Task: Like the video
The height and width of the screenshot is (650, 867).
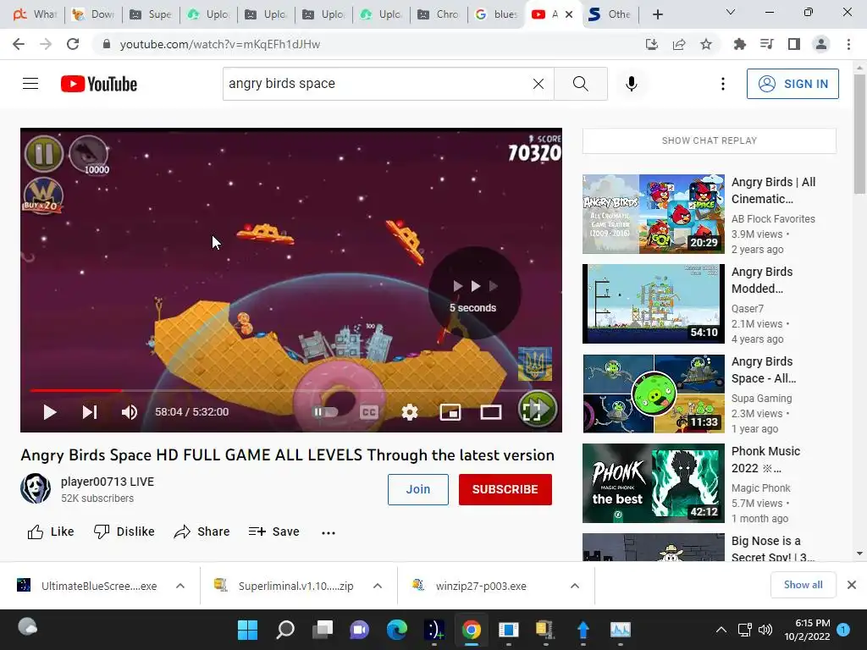Action: coord(51,532)
